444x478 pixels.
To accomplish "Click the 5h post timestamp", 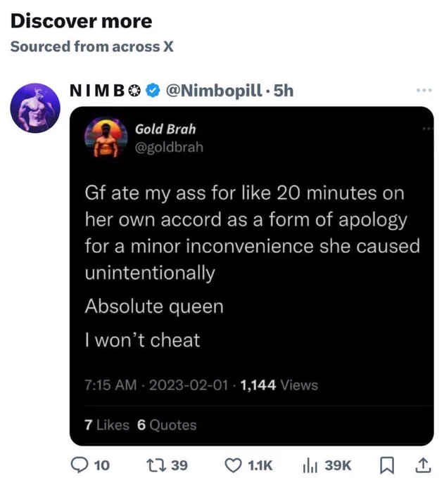I will tap(284, 91).
